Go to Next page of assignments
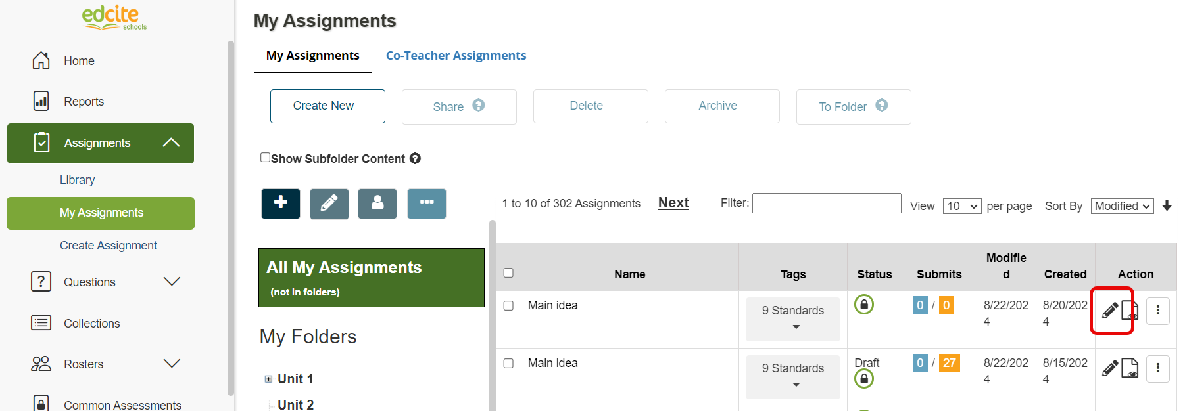This screenshot has height=411, width=1185. pos(673,203)
